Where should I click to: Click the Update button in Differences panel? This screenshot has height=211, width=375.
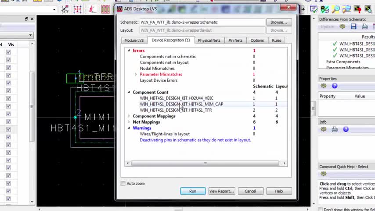click(x=327, y=26)
